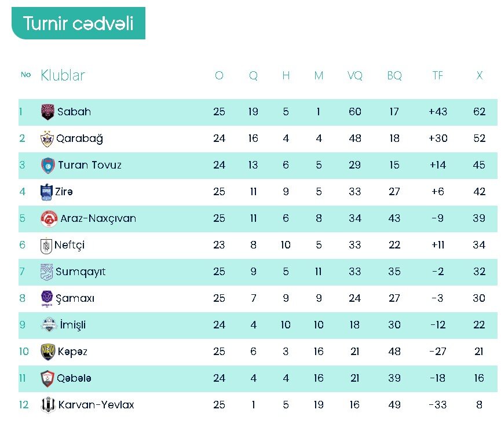Click the Qarabağ club crest
Image resolution: width=501 pixels, height=424 pixels.
(x=47, y=138)
